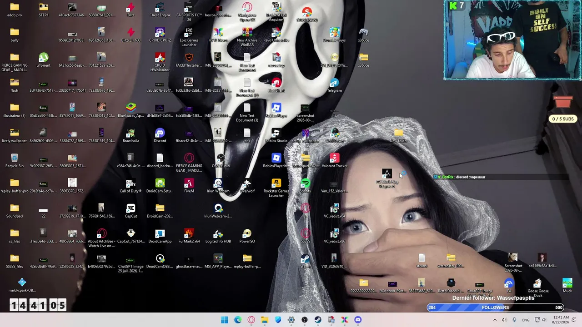
Task: Select the FACEITInstaller file icon
Action: click(x=189, y=60)
